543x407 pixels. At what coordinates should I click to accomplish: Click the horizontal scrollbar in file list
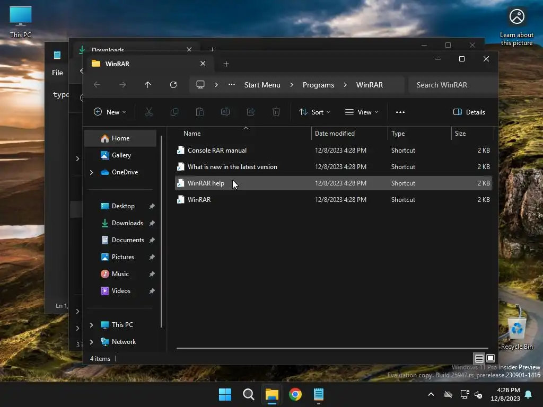[332, 348]
